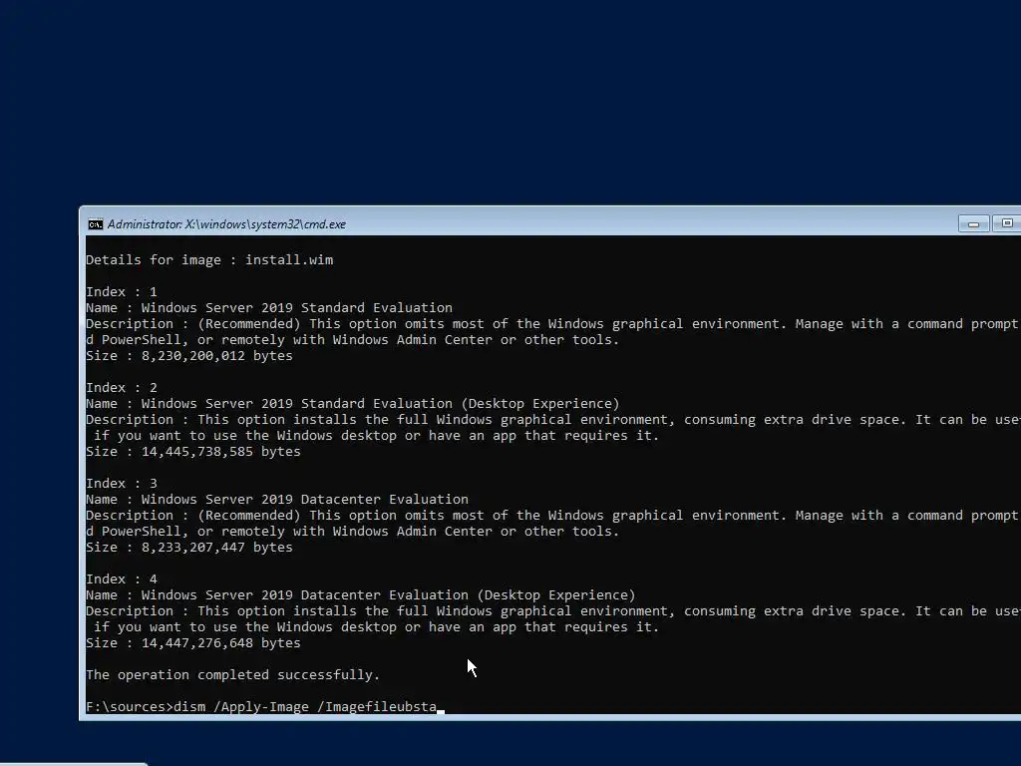Click the cmd.exe icon in title bar
The height and width of the screenshot is (766, 1021).
point(95,224)
